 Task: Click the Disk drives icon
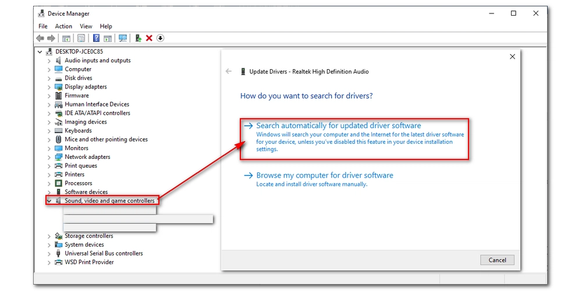58,78
